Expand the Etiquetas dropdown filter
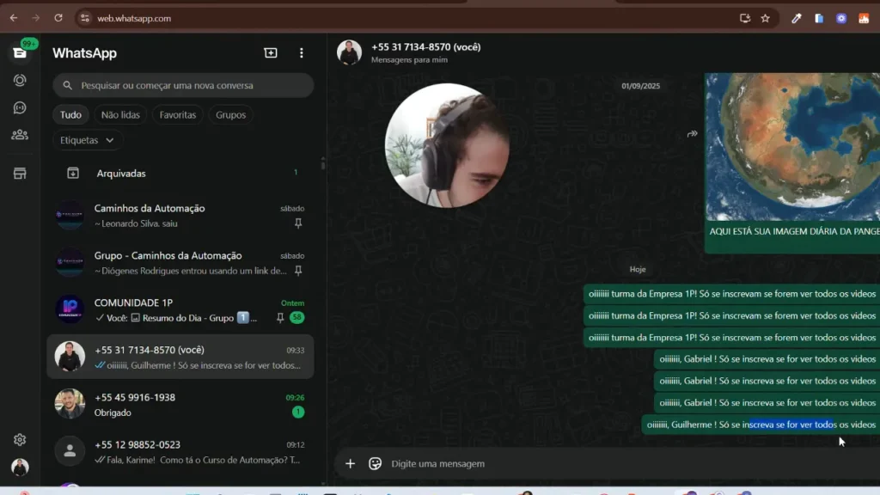 [88, 140]
